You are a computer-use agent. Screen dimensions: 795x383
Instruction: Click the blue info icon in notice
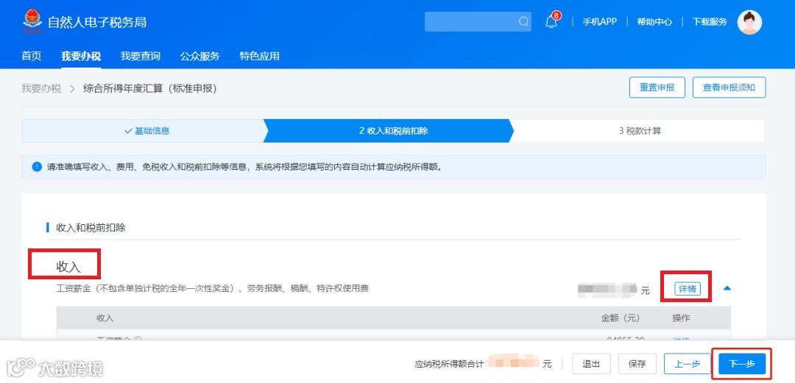point(37,167)
